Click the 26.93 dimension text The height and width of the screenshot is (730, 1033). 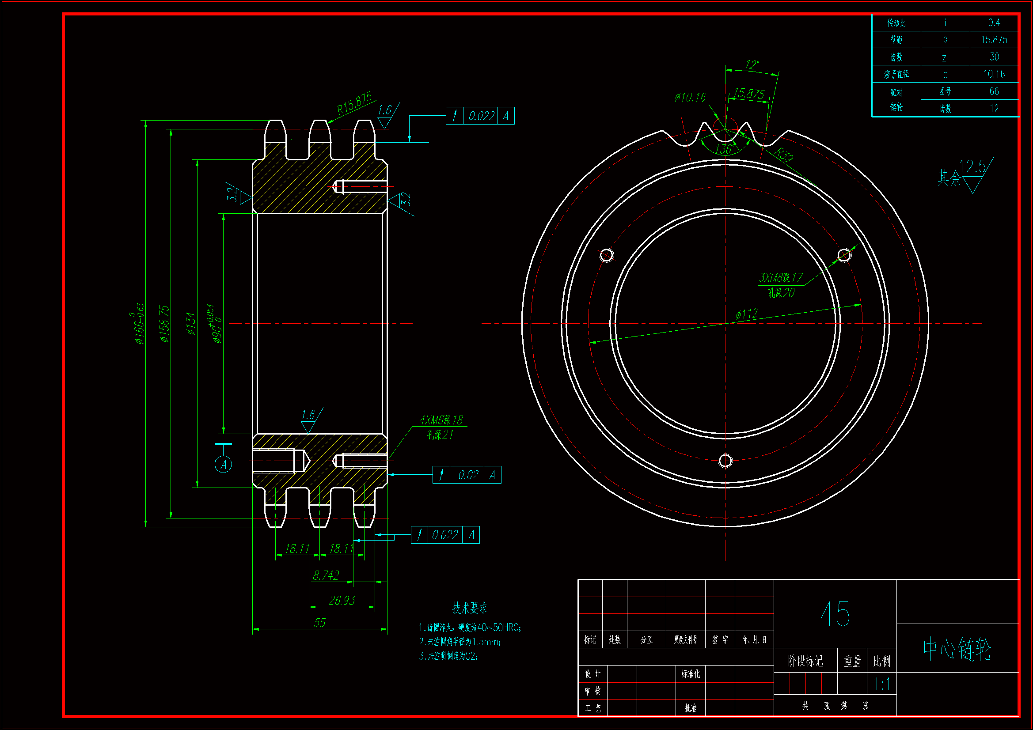coord(342,600)
